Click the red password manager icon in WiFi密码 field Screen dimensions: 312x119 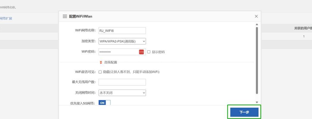[141, 52]
